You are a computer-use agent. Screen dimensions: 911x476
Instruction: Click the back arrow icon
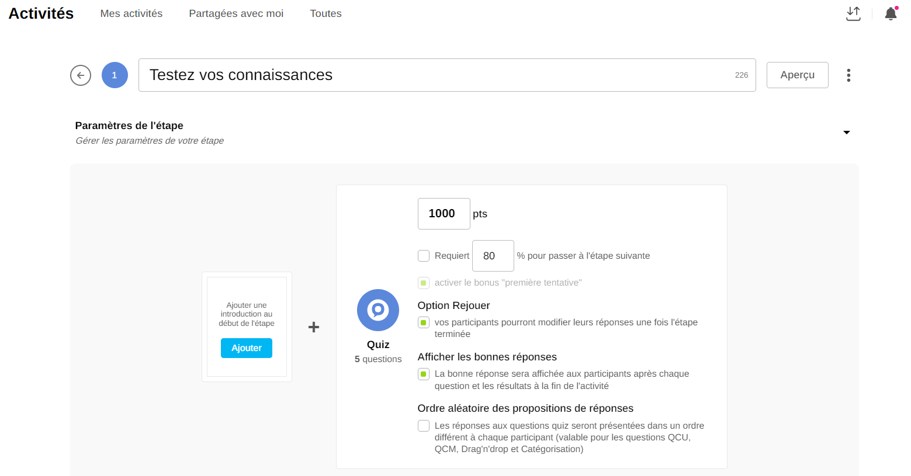coord(81,75)
